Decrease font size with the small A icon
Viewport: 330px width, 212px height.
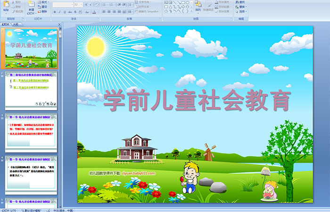[91, 4]
